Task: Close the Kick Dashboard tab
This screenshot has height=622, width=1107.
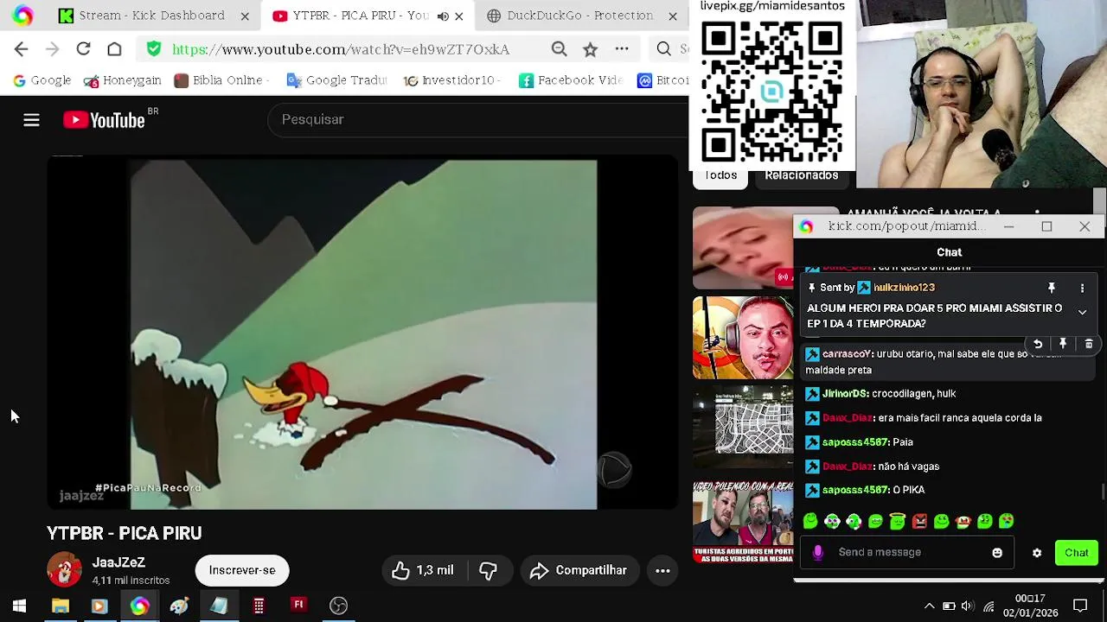Action: pos(245,16)
